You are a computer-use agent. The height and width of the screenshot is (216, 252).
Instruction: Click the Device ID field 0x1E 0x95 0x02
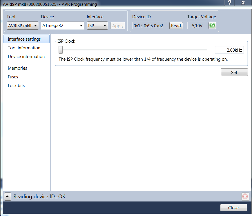pyautogui.click(x=150, y=26)
